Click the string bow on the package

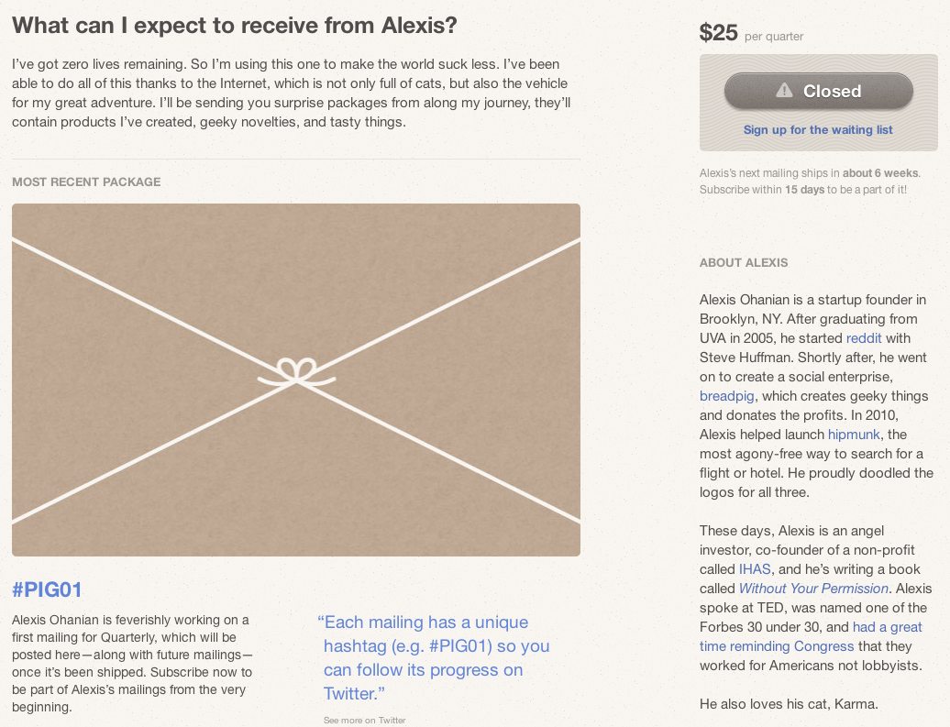pyautogui.click(x=295, y=372)
